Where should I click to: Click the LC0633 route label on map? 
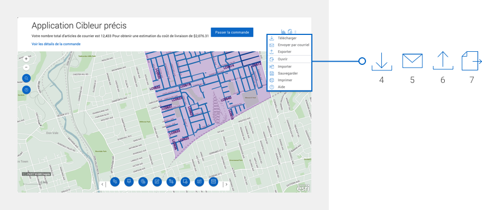tap(175, 132)
